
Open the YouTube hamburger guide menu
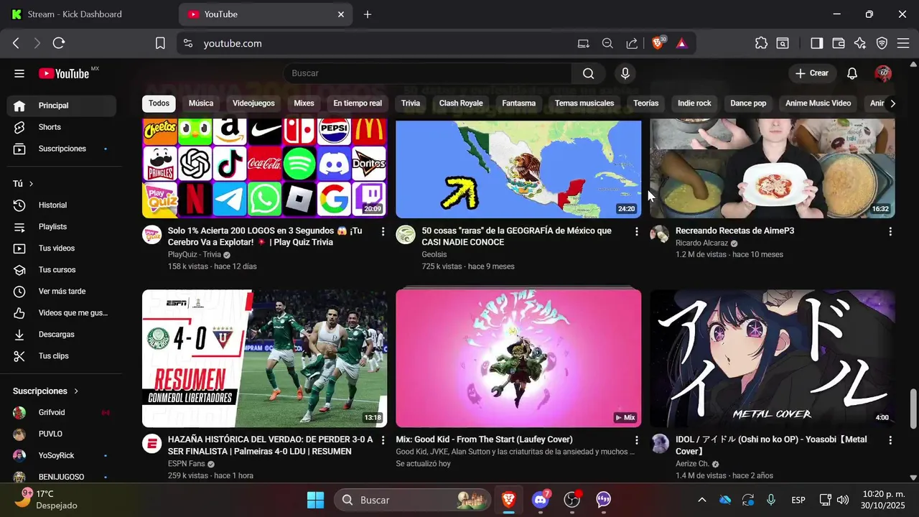19,73
